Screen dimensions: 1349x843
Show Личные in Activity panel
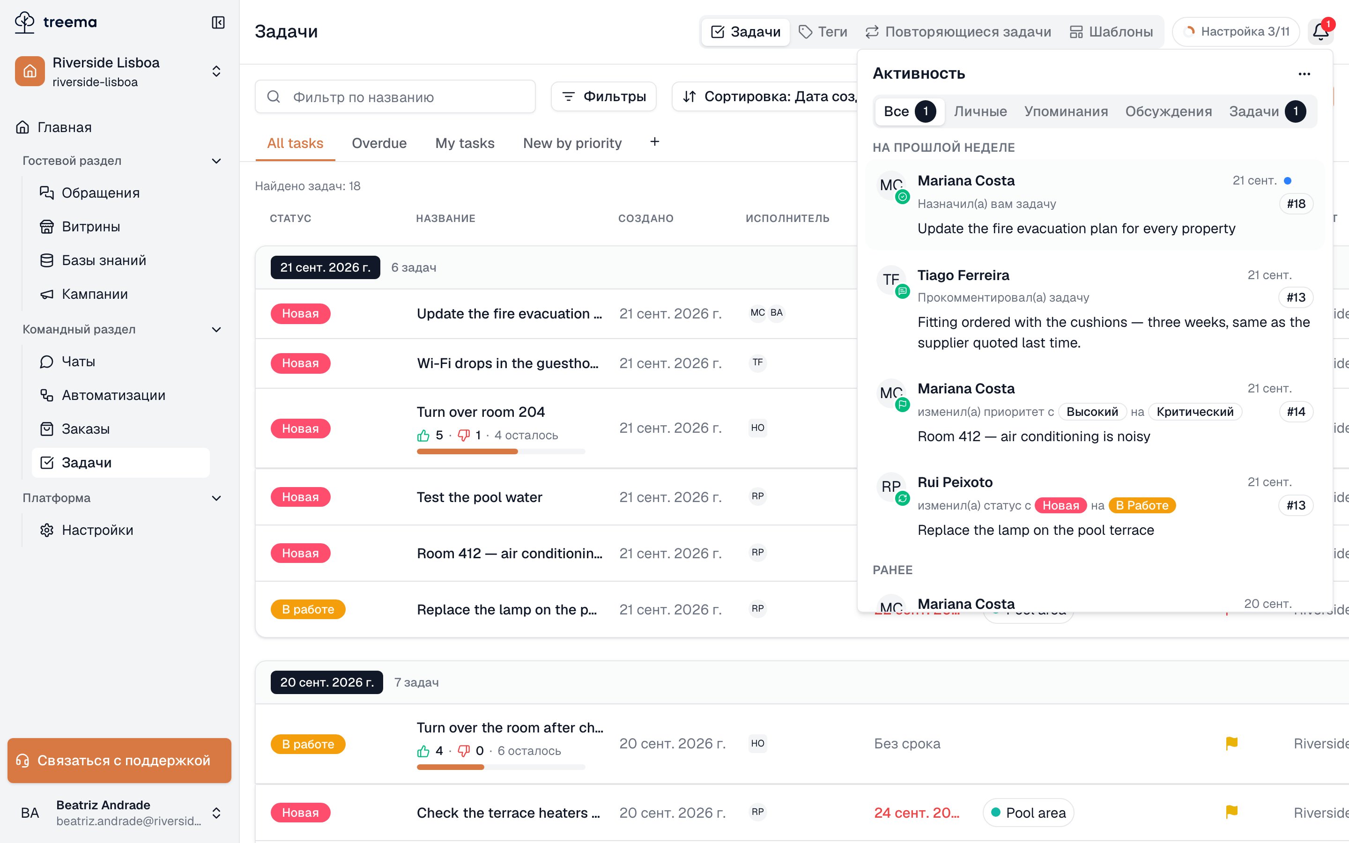[x=980, y=111]
